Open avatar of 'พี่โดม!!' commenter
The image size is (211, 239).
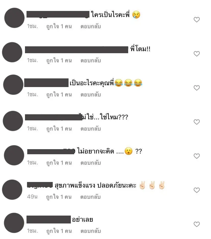point(12,52)
